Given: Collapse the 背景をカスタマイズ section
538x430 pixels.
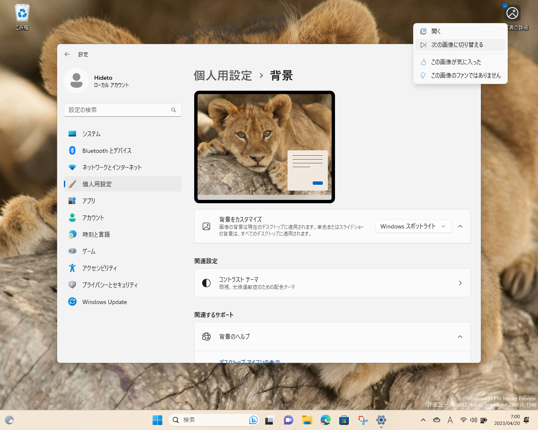Looking at the screenshot, I should point(460,226).
